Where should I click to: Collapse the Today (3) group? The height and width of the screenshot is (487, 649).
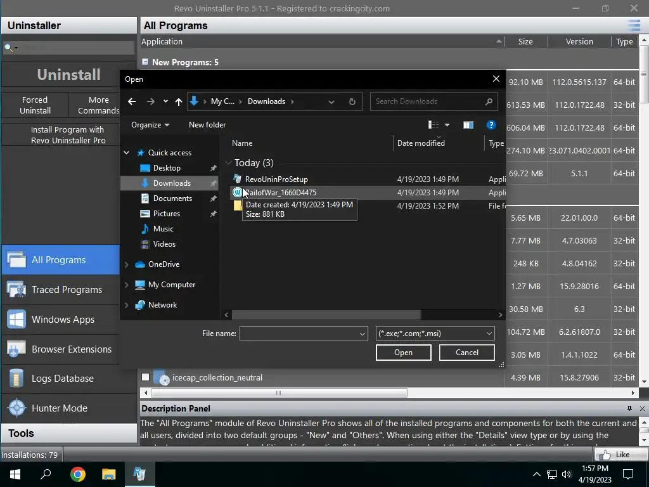coord(228,163)
